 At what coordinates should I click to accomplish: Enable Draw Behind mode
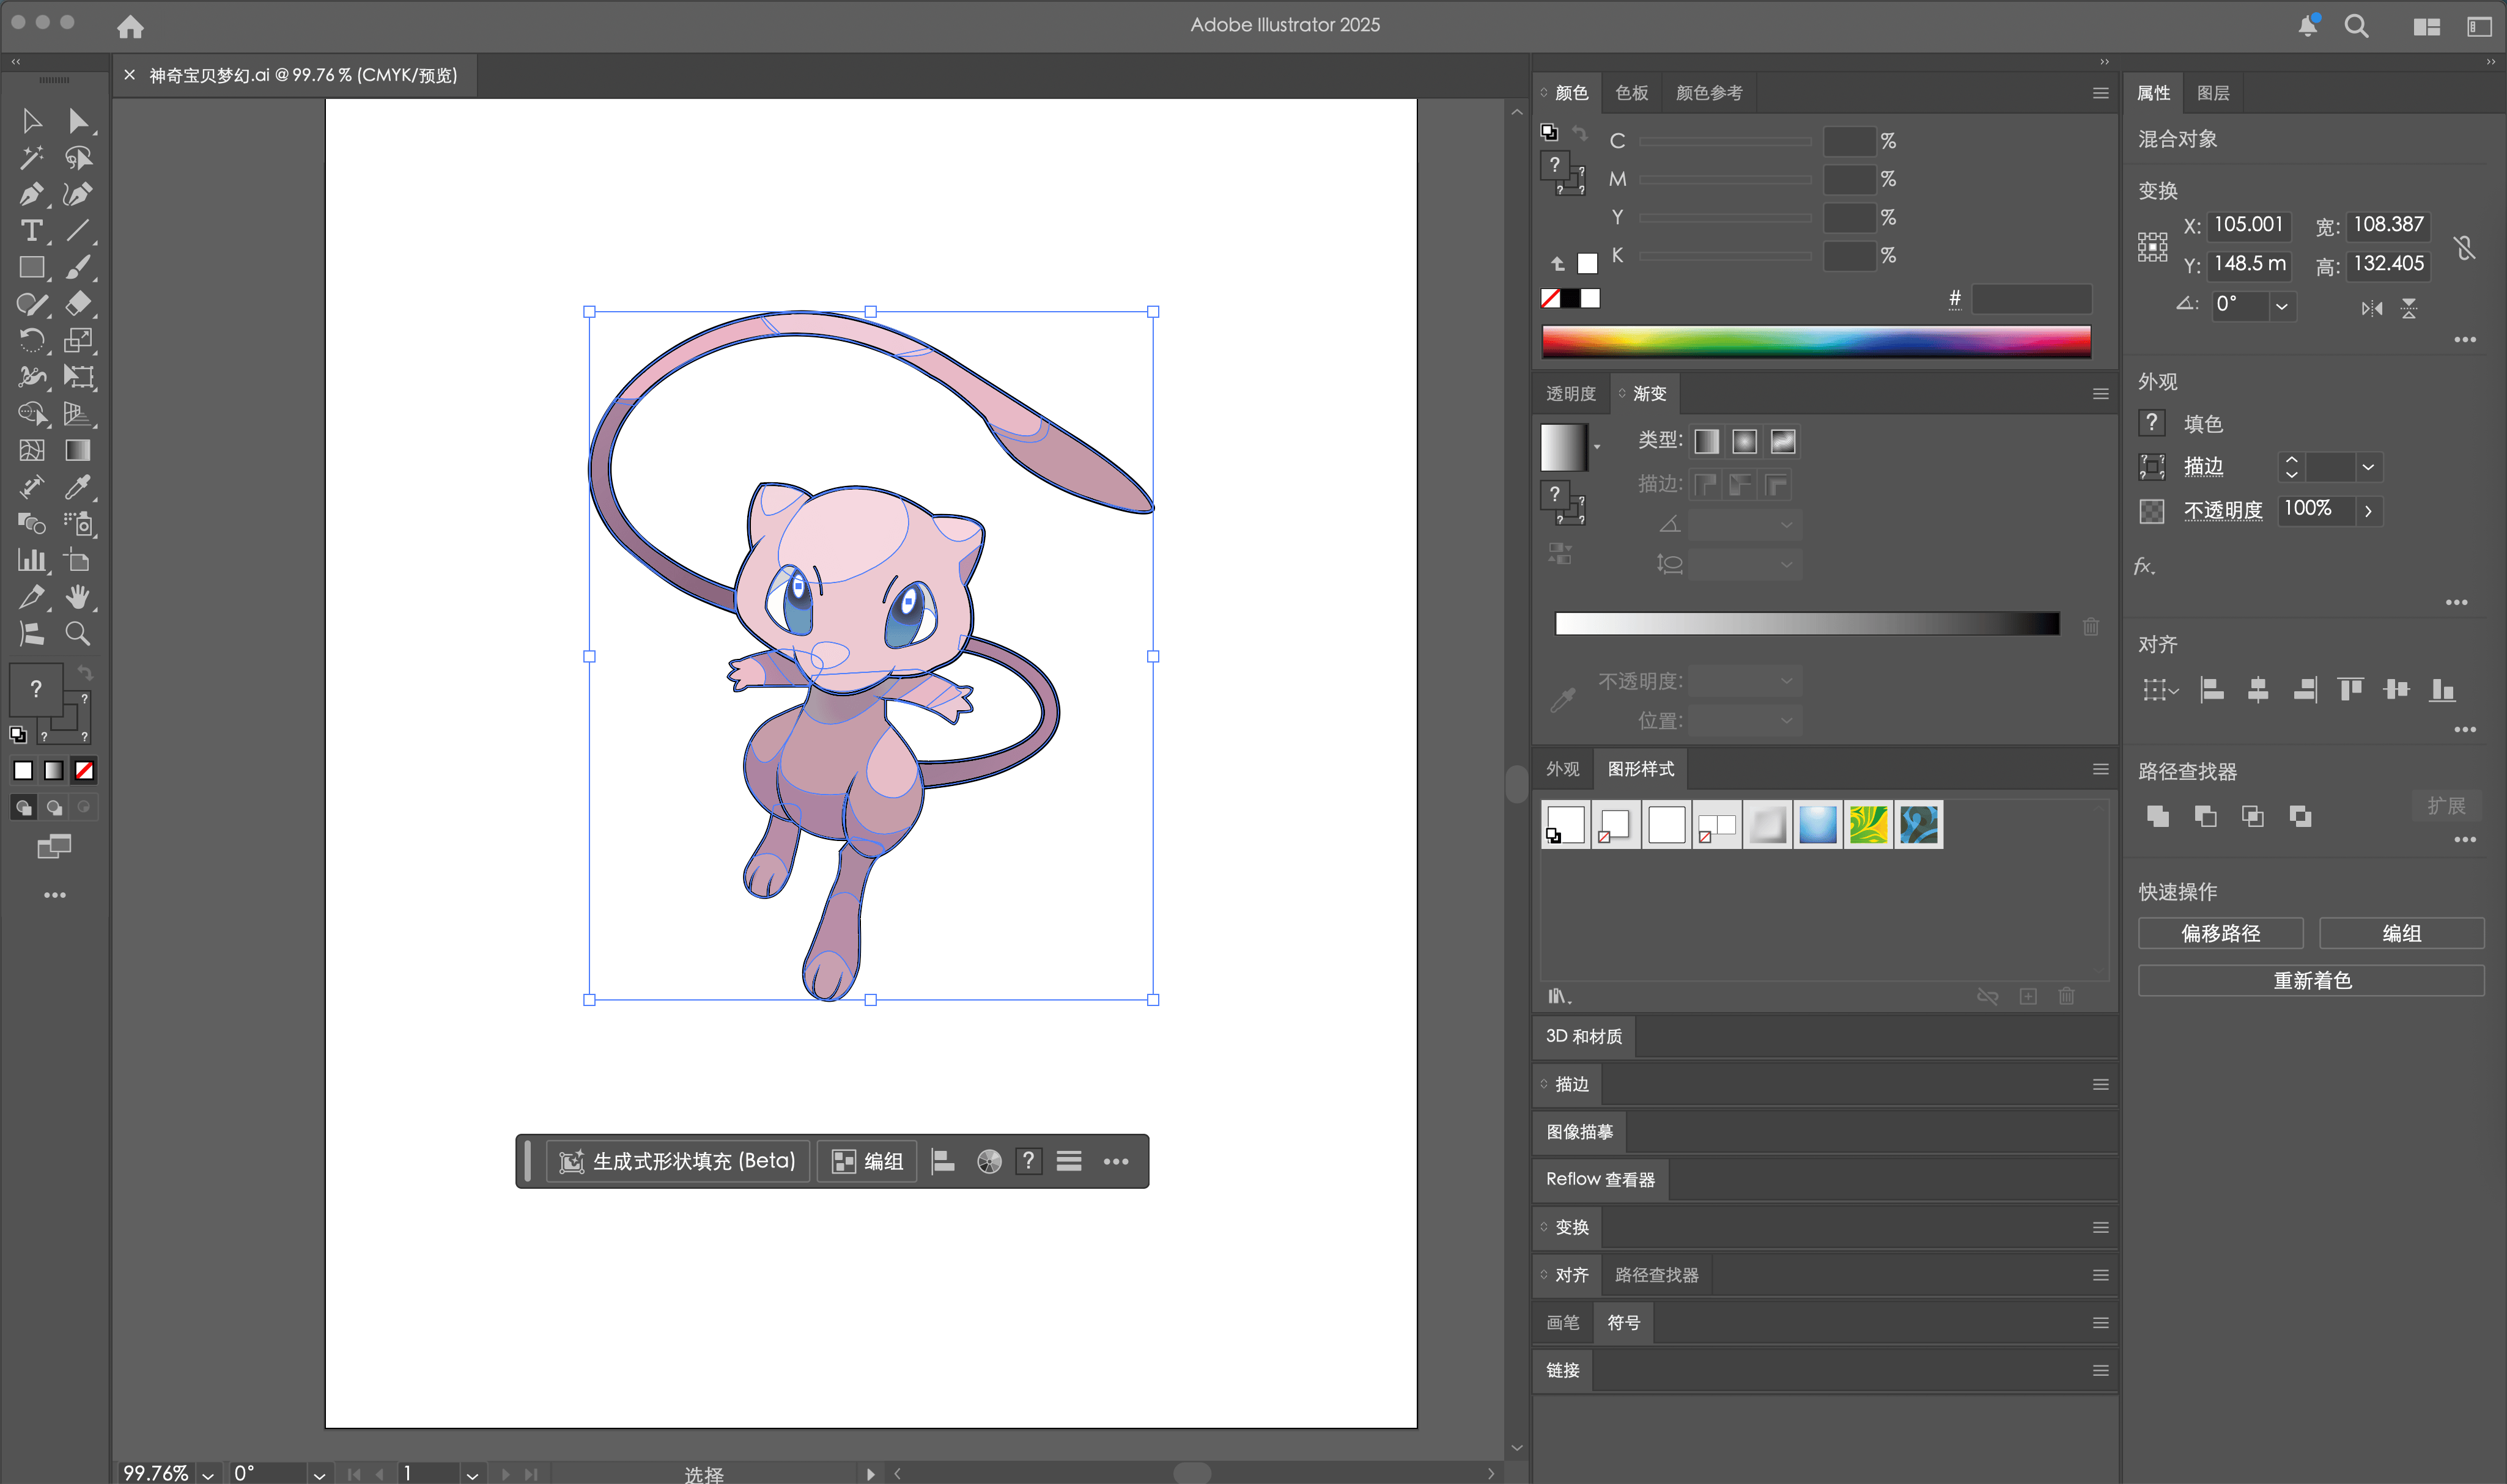(x=54, y=807)
